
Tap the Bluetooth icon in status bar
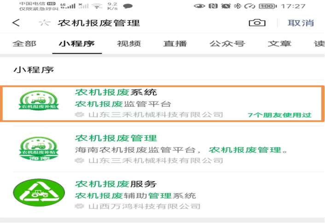[x=238, y=6]
